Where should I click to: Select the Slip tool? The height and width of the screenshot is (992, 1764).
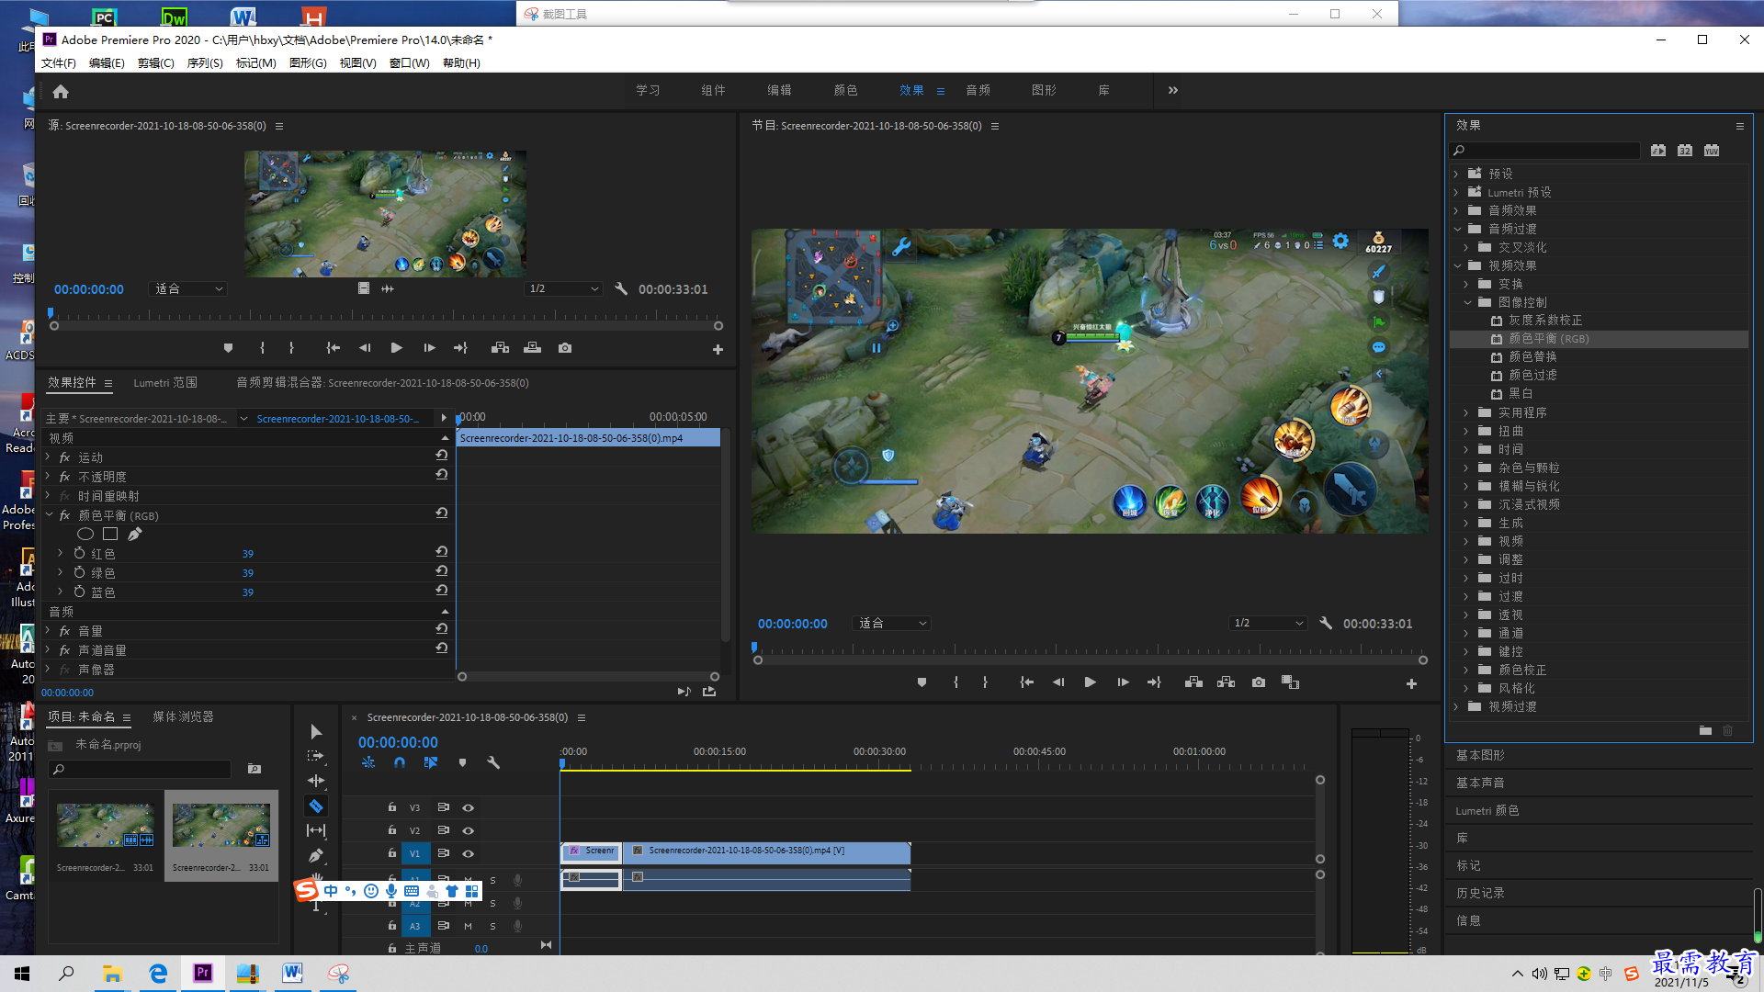click(x=316, y=830)
